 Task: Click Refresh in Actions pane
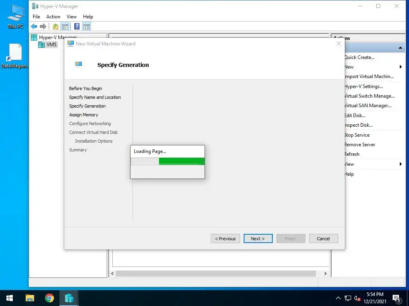[x=351, y=154]
